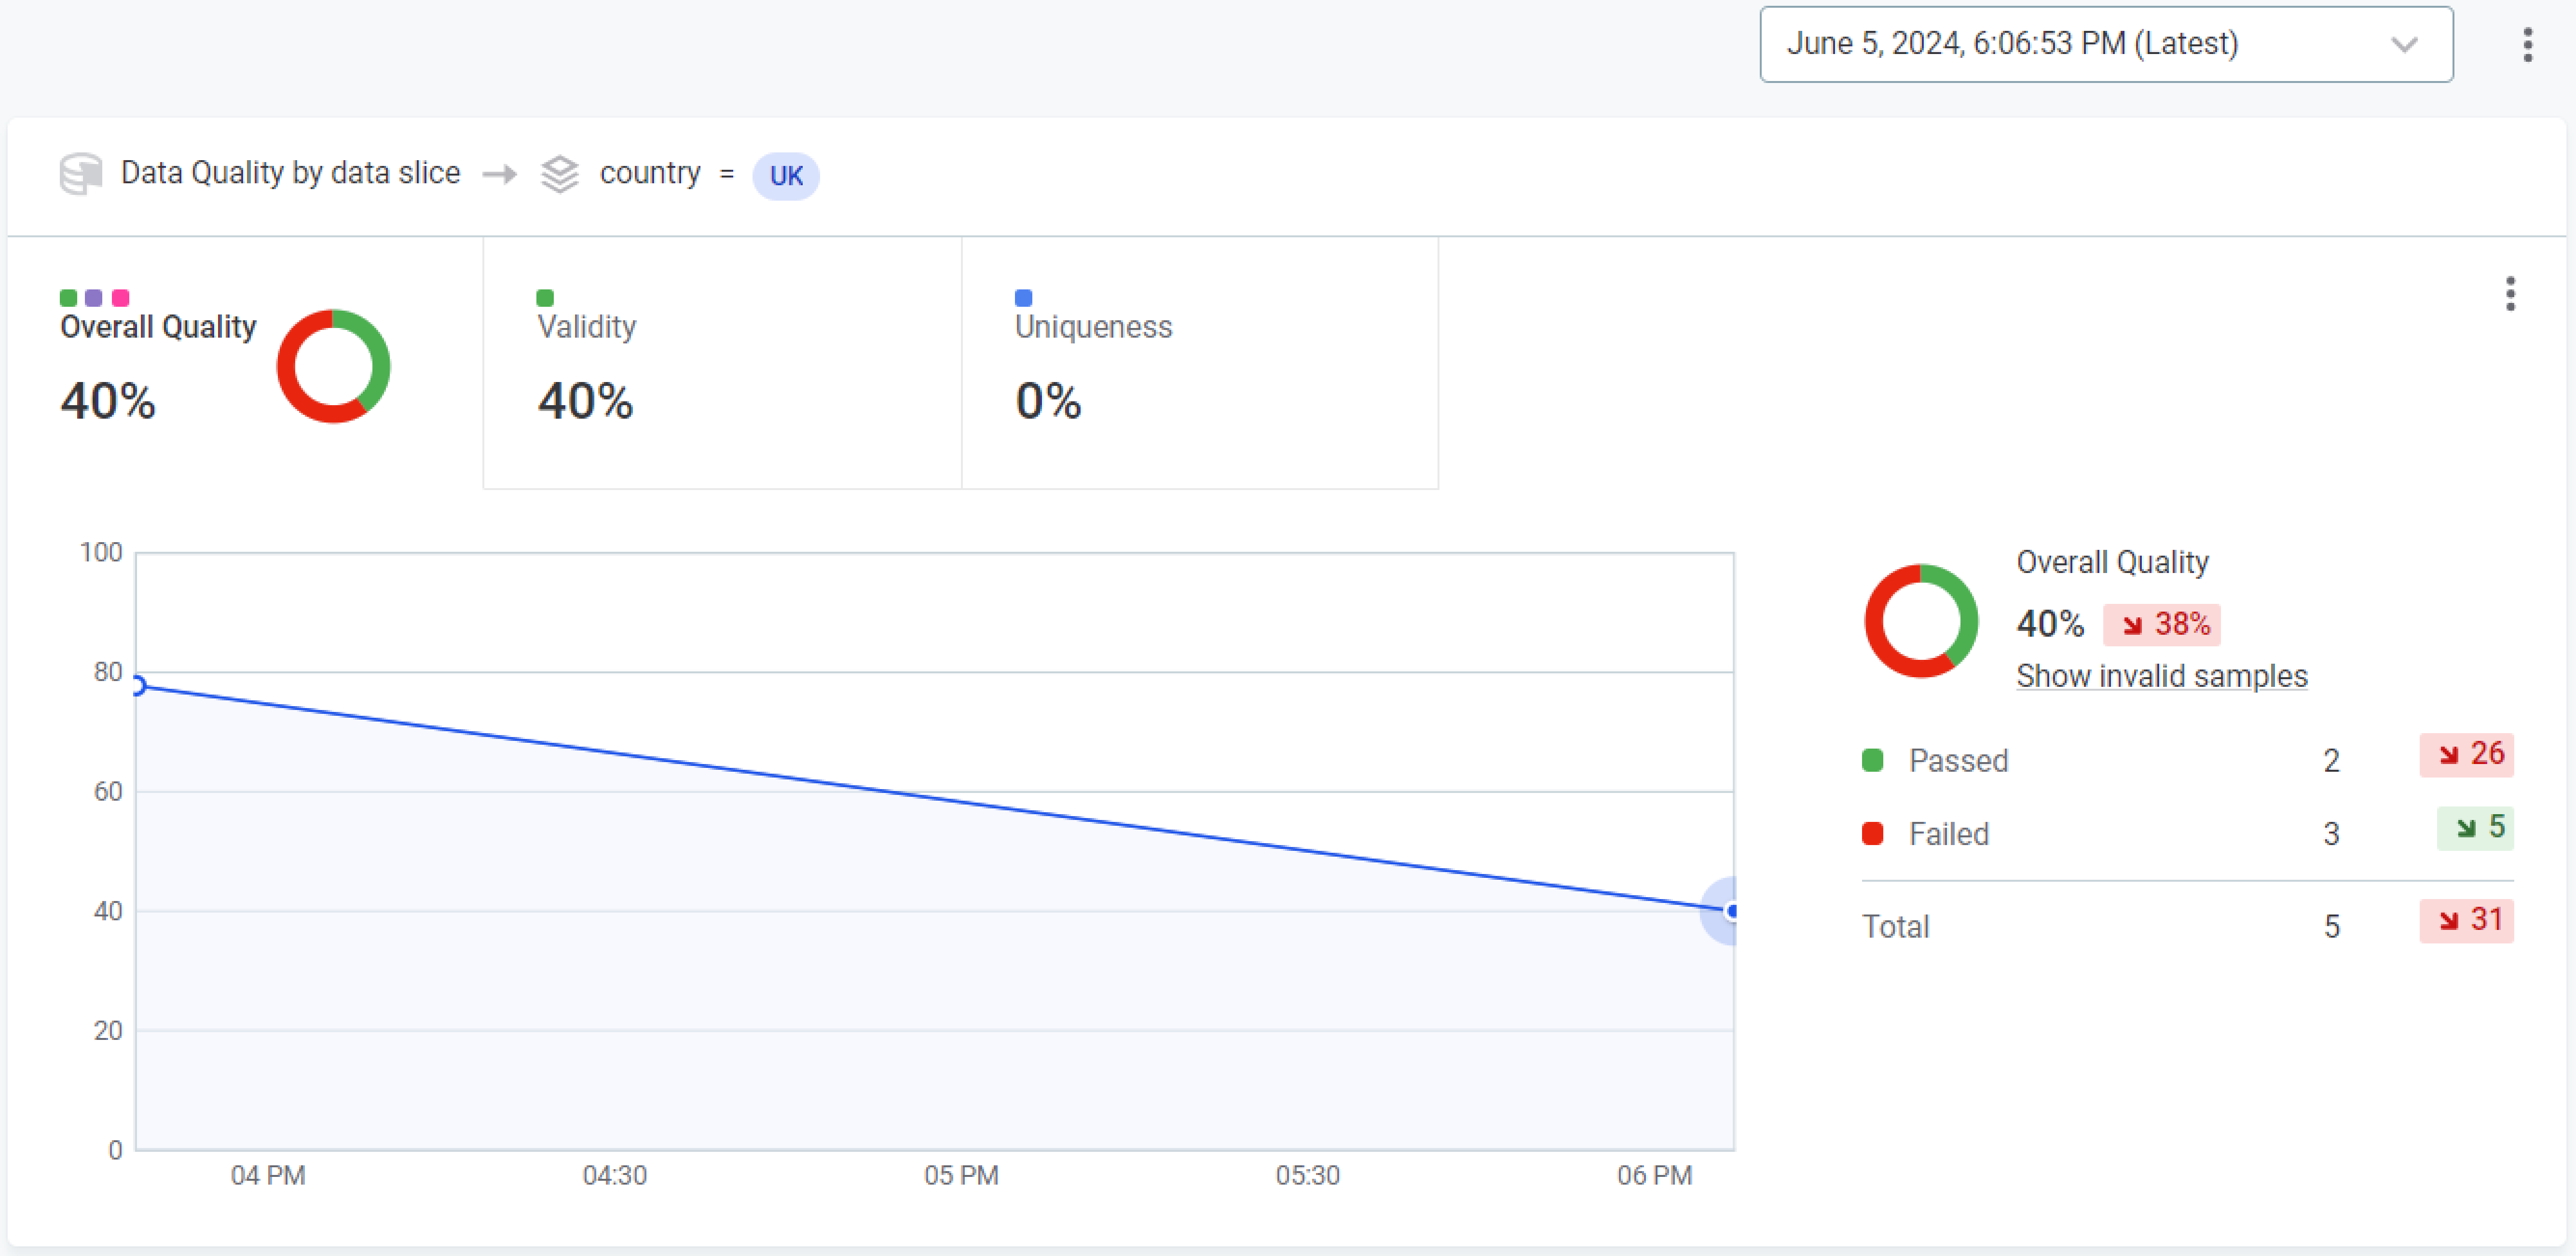
Task: Click the database icon beside Data Quality
Action: (80, 174)
